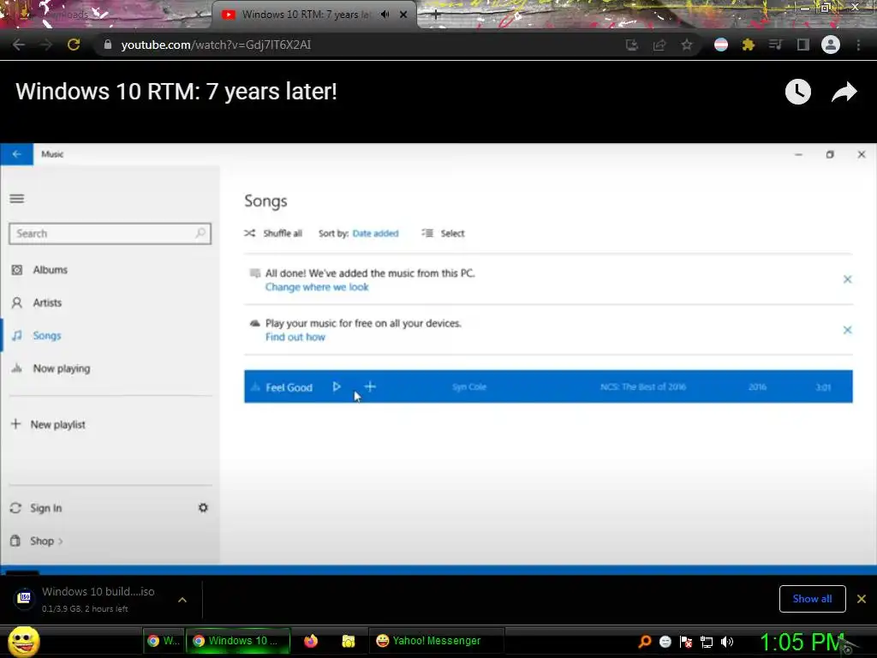
Task: Switch to the 'W...' Chrome taskbar item
Action: 164,641
